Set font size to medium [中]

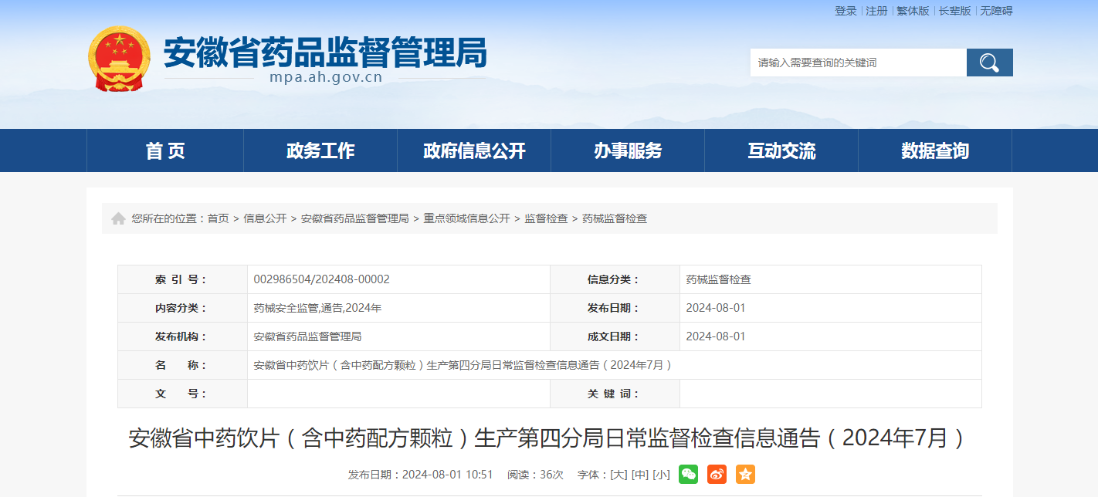(x=639, y=475)
